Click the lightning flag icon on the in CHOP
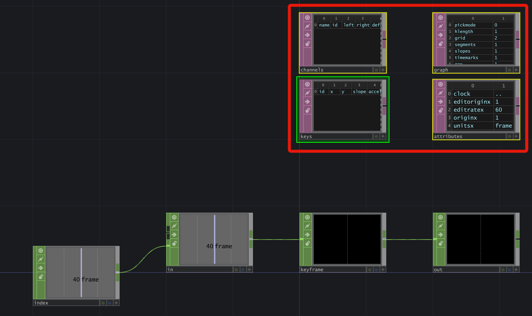 click(x=174, y=226)
